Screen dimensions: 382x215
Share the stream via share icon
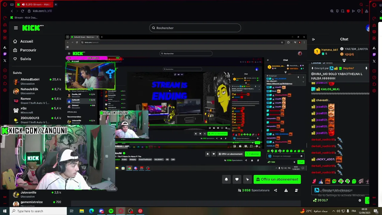pos(275,190)
